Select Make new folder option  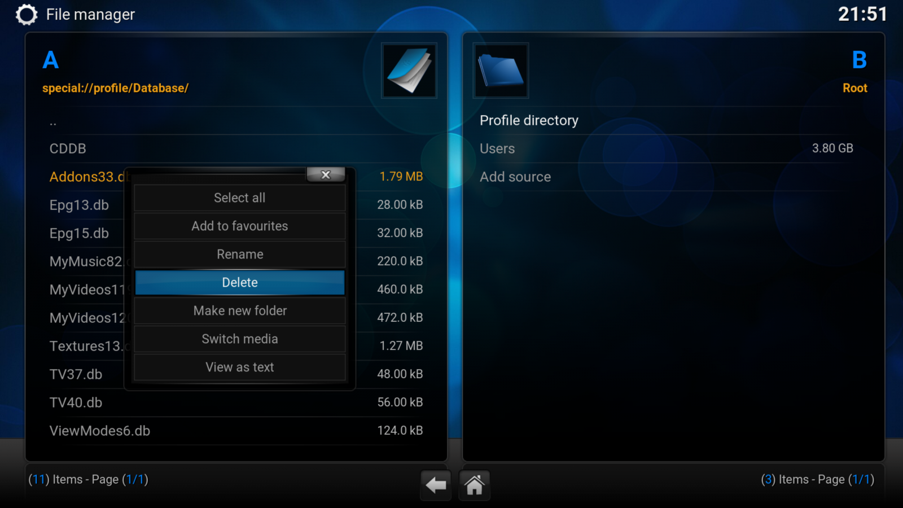click(239, 311)
